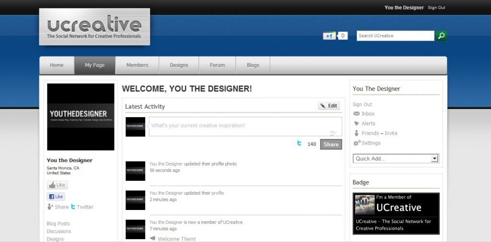Viewport: 491px width, 242px height.
Task: Open the Blog Posts link
Action: point(58,223)
